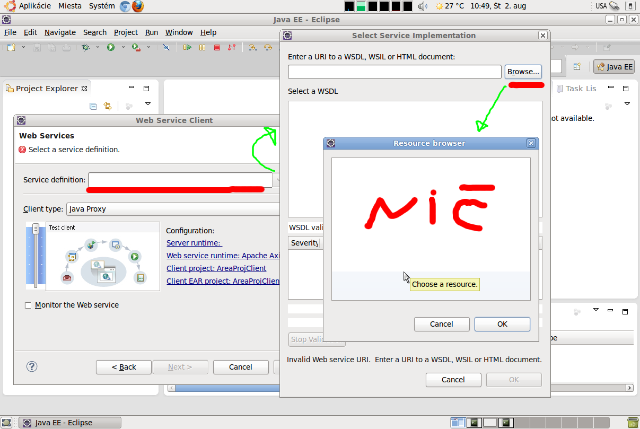Select the Project Explorer tab
This screenshot has width=640, height=429.
(x=47, y=89)
